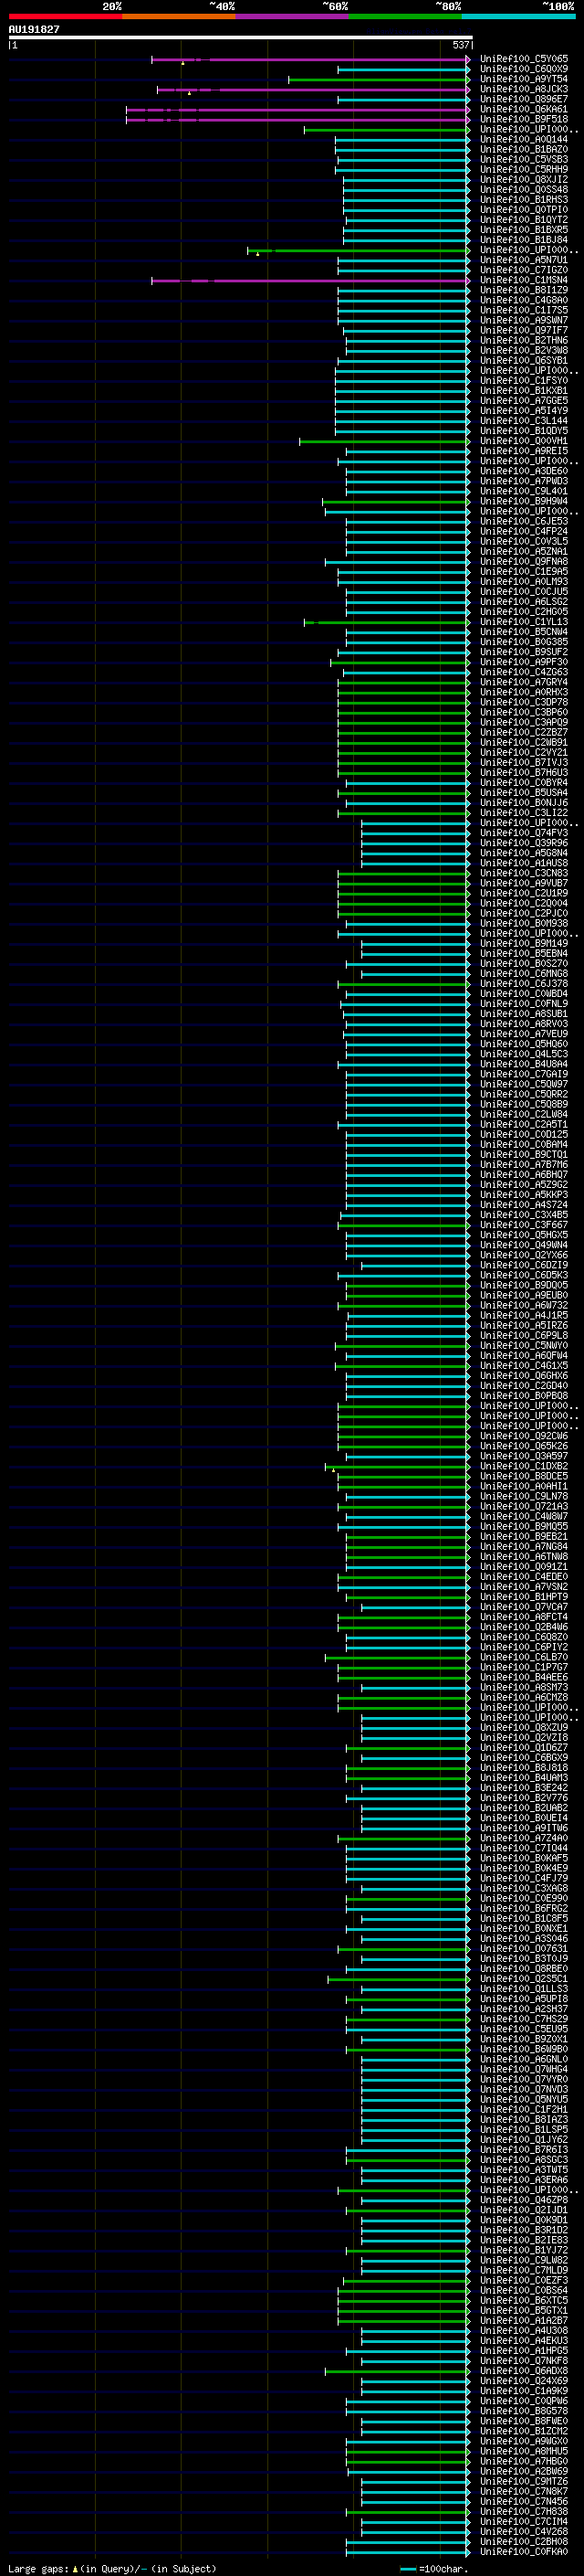The image size is (584, 2576).
Task: Select label UniRef100_A0LM93
Action: (x=523, y=581)
